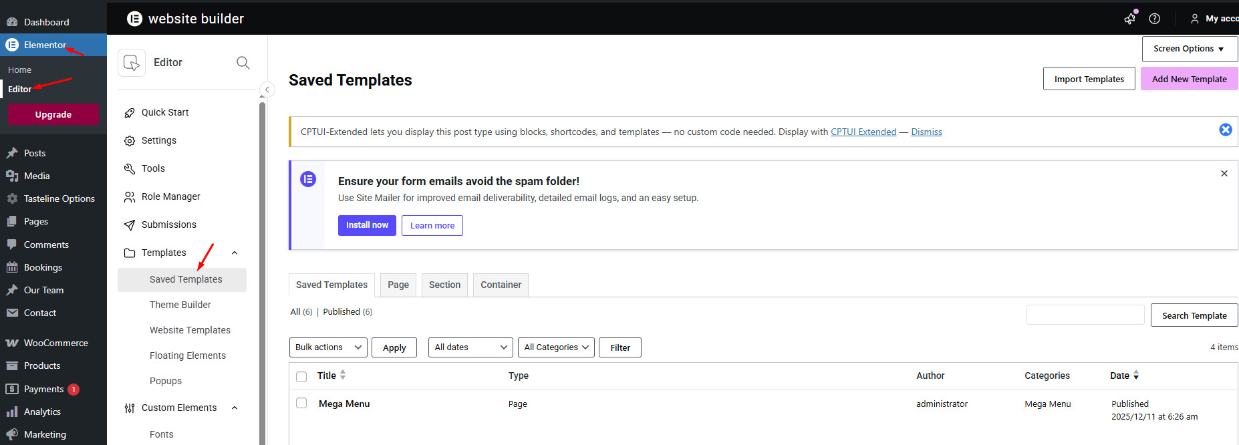The image size is (1239, 445).
Task: Tick the Mega Menu row checkbox
Action: pyautogui.click(x=301, y=404)
